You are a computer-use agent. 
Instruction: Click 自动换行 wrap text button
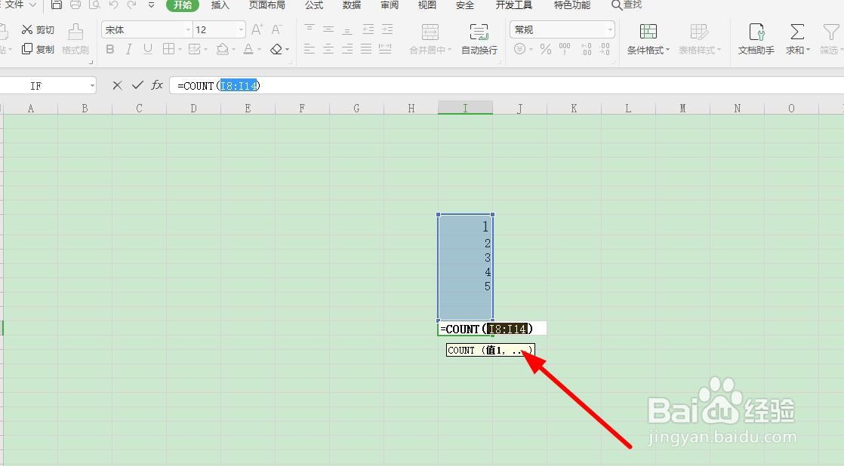pos(479,39)
